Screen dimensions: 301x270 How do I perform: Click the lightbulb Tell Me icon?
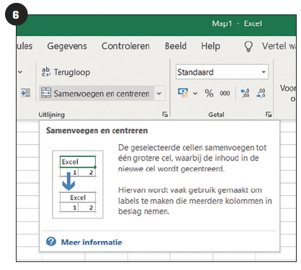(x=248, y=46)
